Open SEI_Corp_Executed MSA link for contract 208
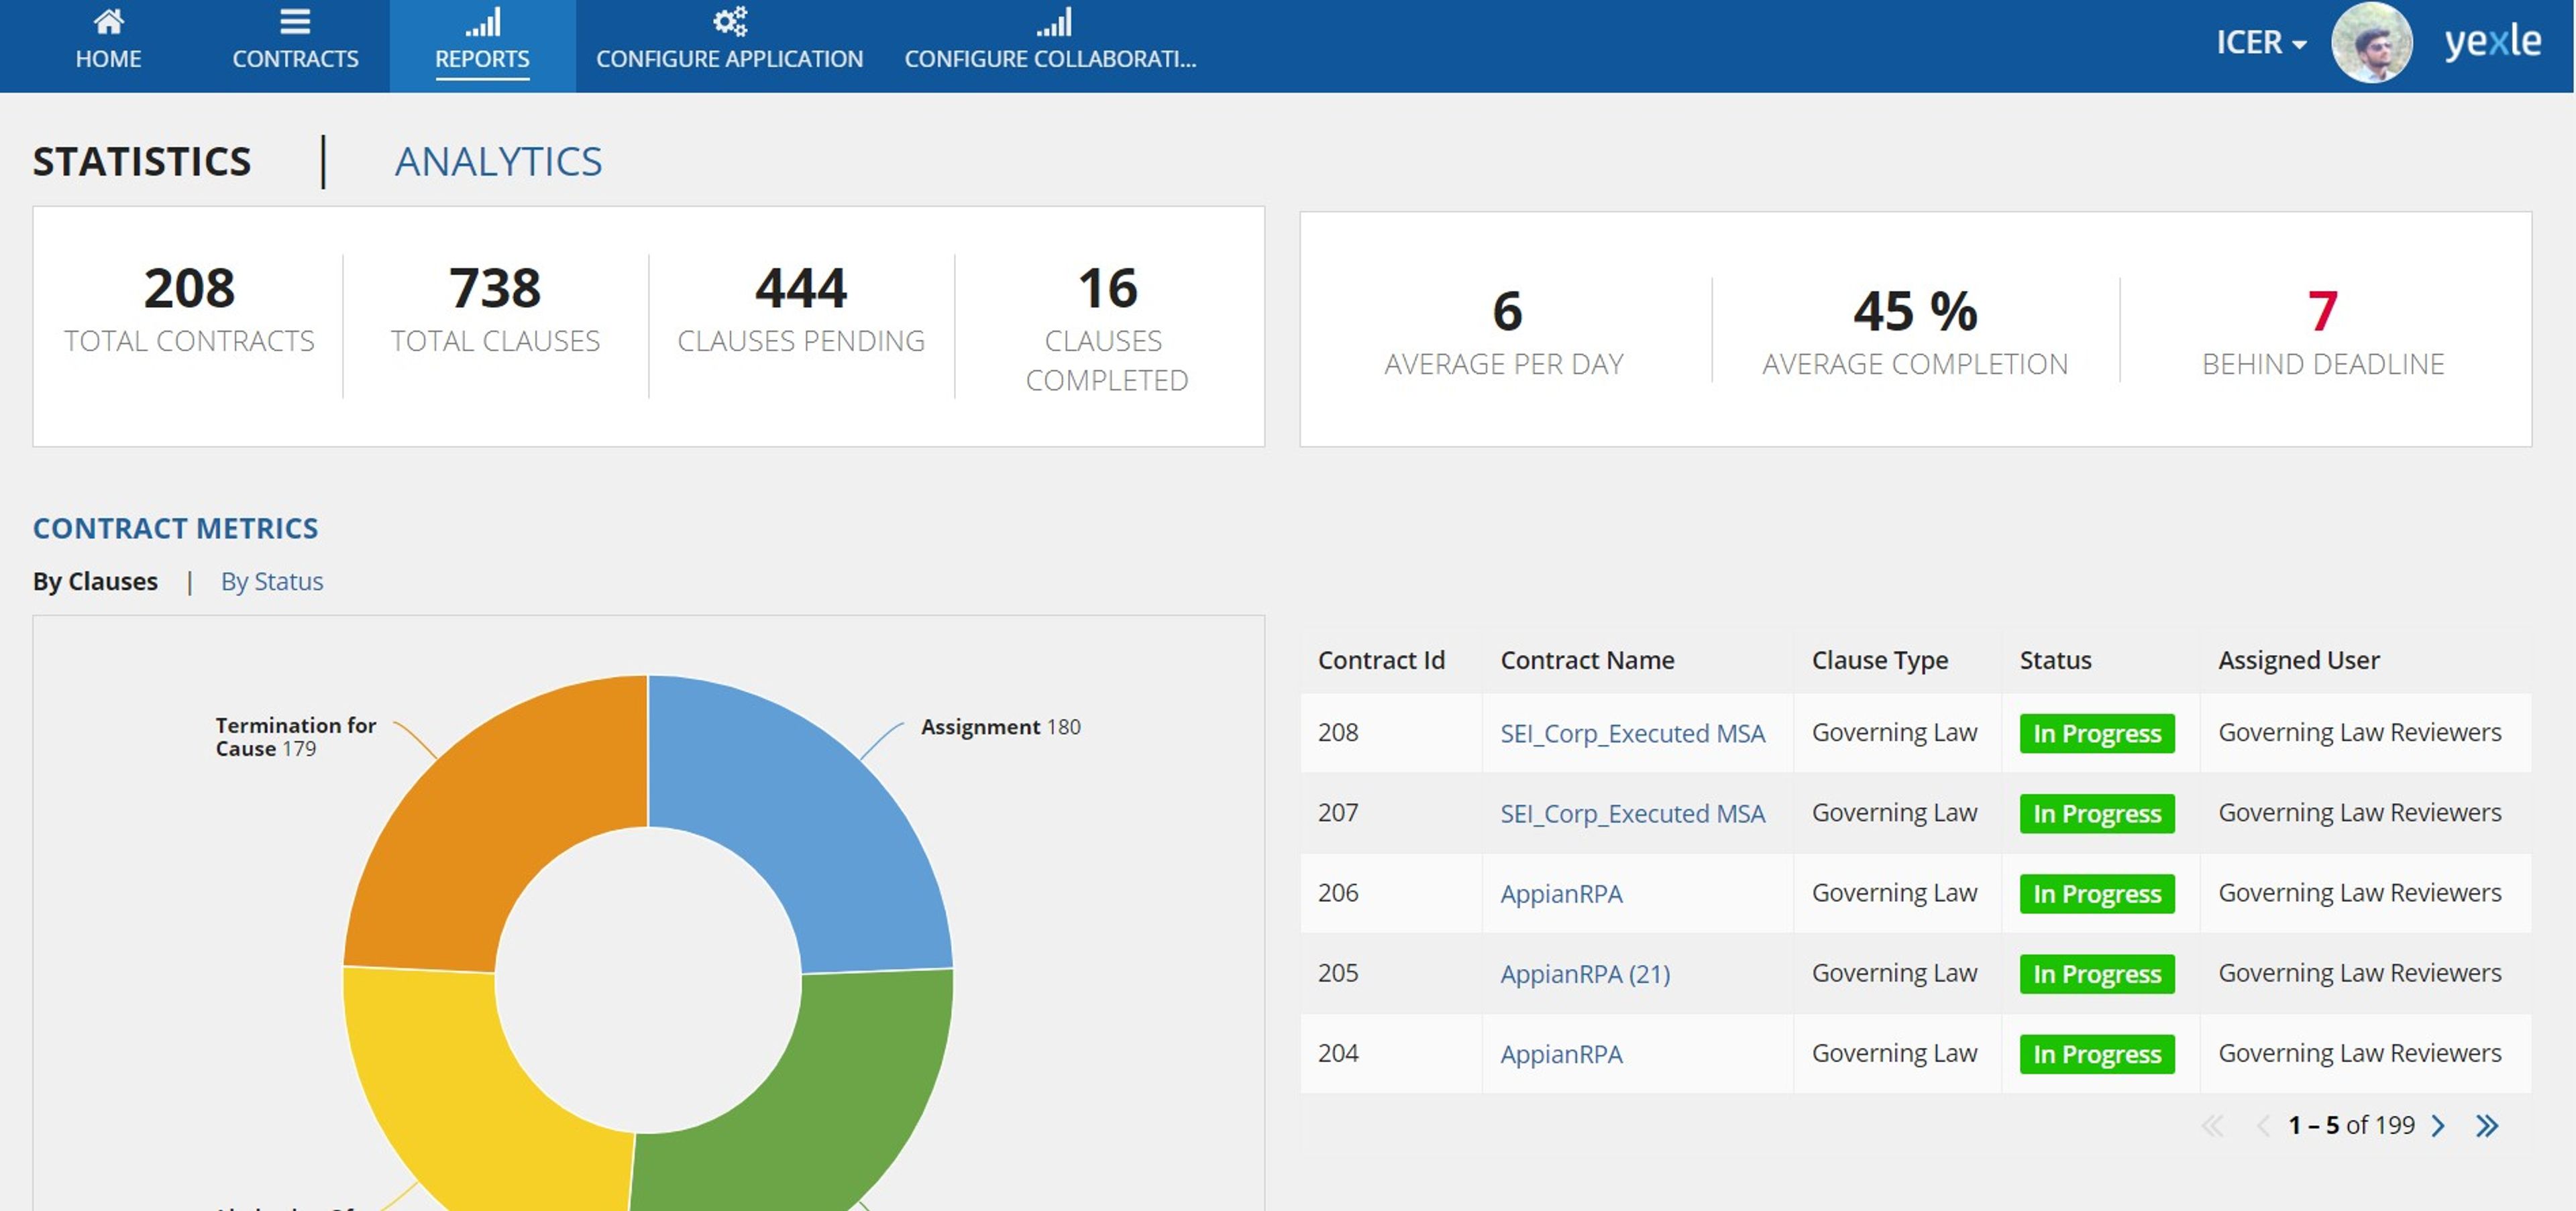Viewport: 2576px width, 1211px height. click(x=1632, y=734)
